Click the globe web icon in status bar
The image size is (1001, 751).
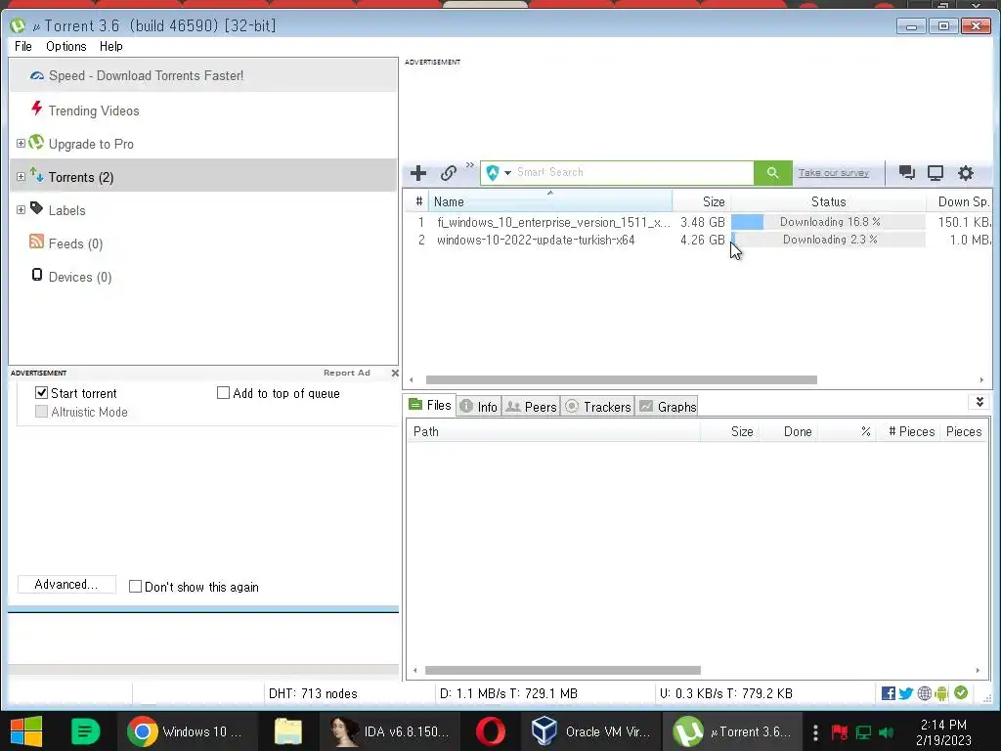[x=924, y=693]
